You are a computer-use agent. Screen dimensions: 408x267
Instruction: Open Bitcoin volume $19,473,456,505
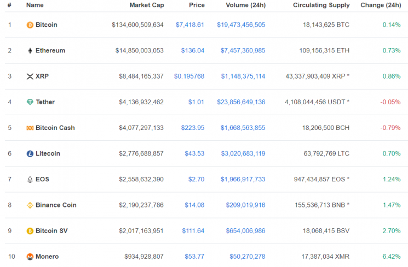tap(241, 25)
